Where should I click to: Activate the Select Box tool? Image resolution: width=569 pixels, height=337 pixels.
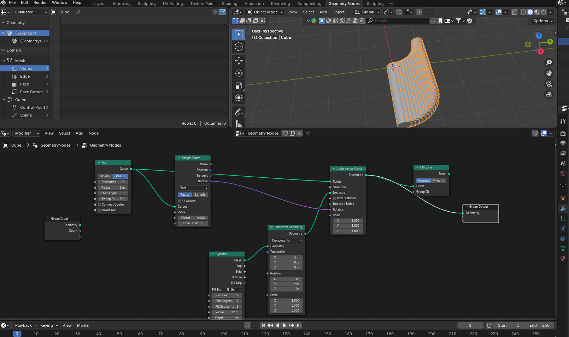coord(239,34)
